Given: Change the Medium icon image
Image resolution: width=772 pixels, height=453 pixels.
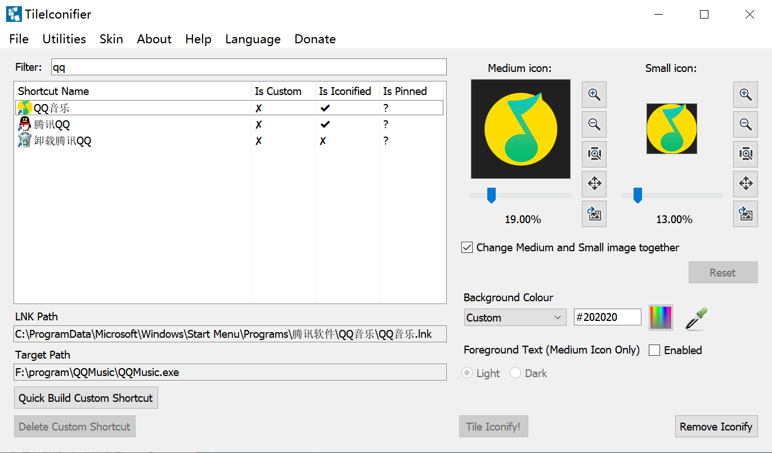Looking at the screenshot, I should [594, 214].
